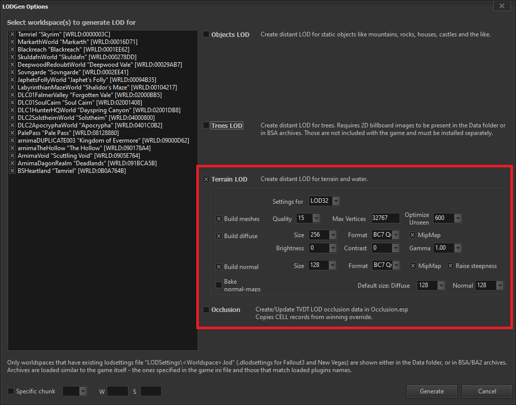Open the Contrast dropdown

[x=385, y=248]
